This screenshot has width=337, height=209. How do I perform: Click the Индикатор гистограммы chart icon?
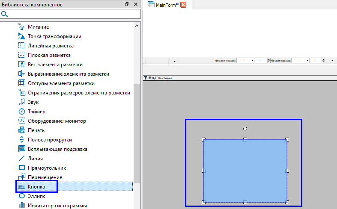tap(22, 206)
